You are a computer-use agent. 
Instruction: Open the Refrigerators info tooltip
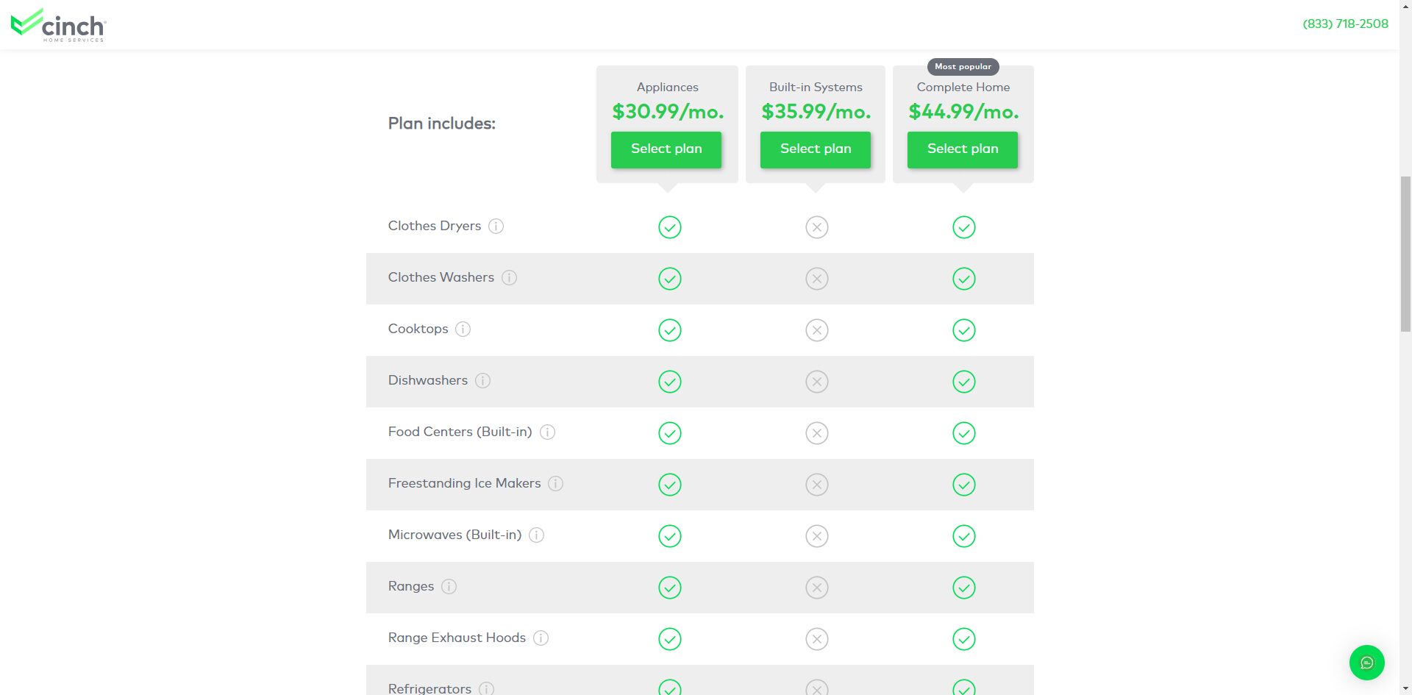pyautogui.click(x=485, y=688)
